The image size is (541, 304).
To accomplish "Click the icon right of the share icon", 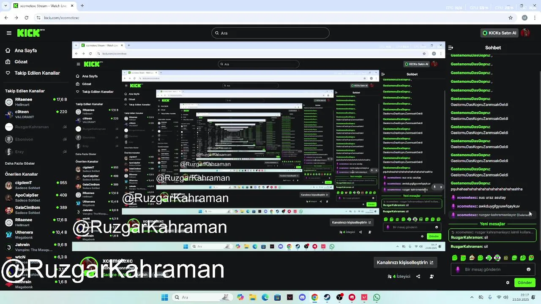I will click(x=432, y=277).
